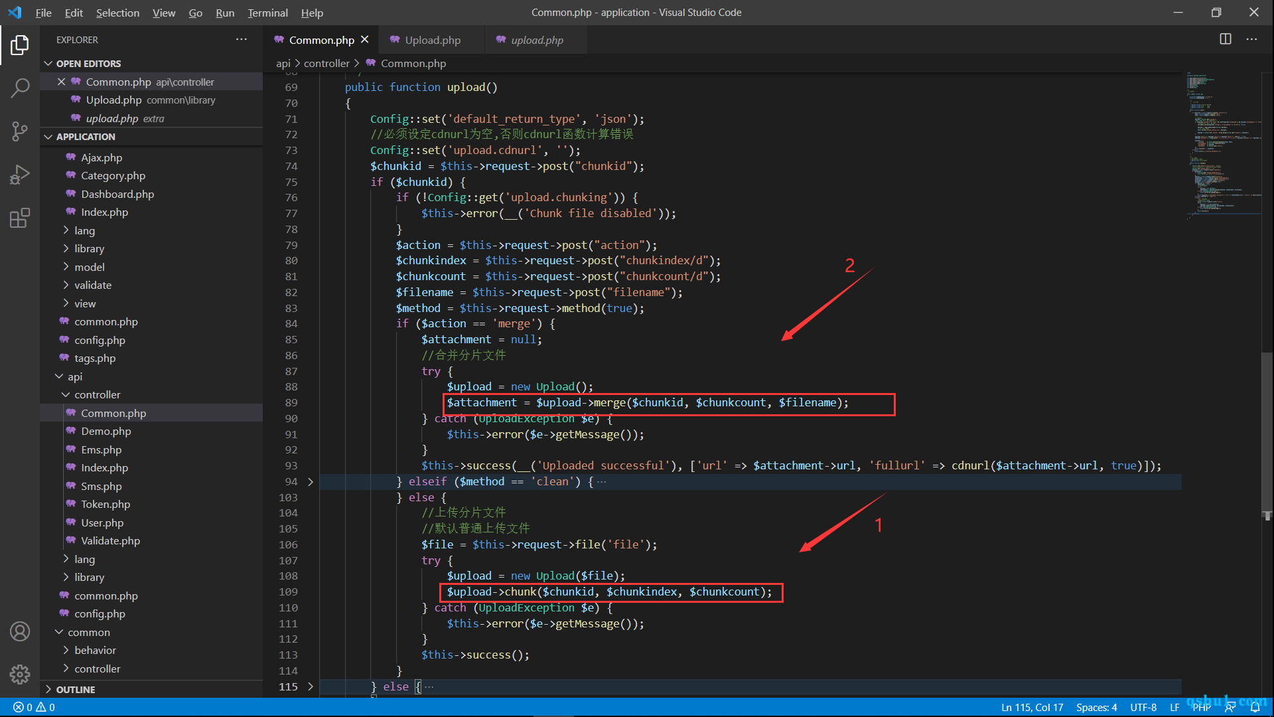The width and height of the screenshot is (1274, 717).
Task: Open the Explorer view in activity bar
Action: (20, 45)
